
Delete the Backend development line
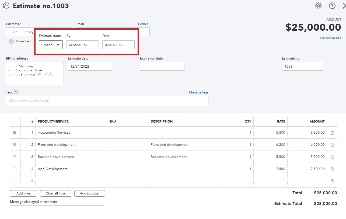pyautogui.click(x=332, y=157)
